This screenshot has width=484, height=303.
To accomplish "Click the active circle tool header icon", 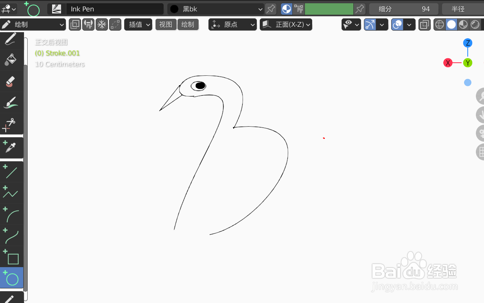I will pos(32,9).
